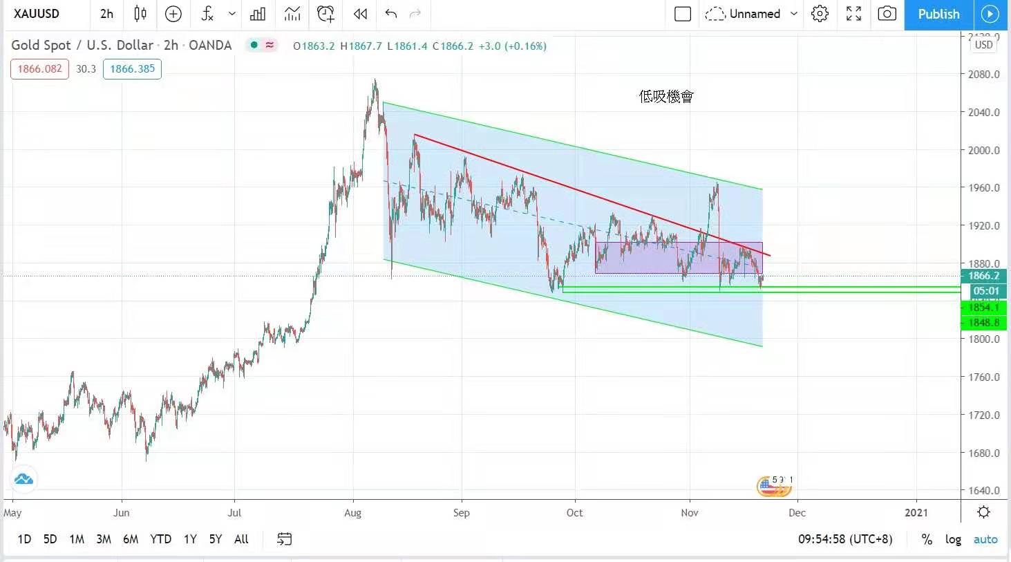1011x562 pixels.
Task: Click the blue Publish button
Action: point(938,14)
